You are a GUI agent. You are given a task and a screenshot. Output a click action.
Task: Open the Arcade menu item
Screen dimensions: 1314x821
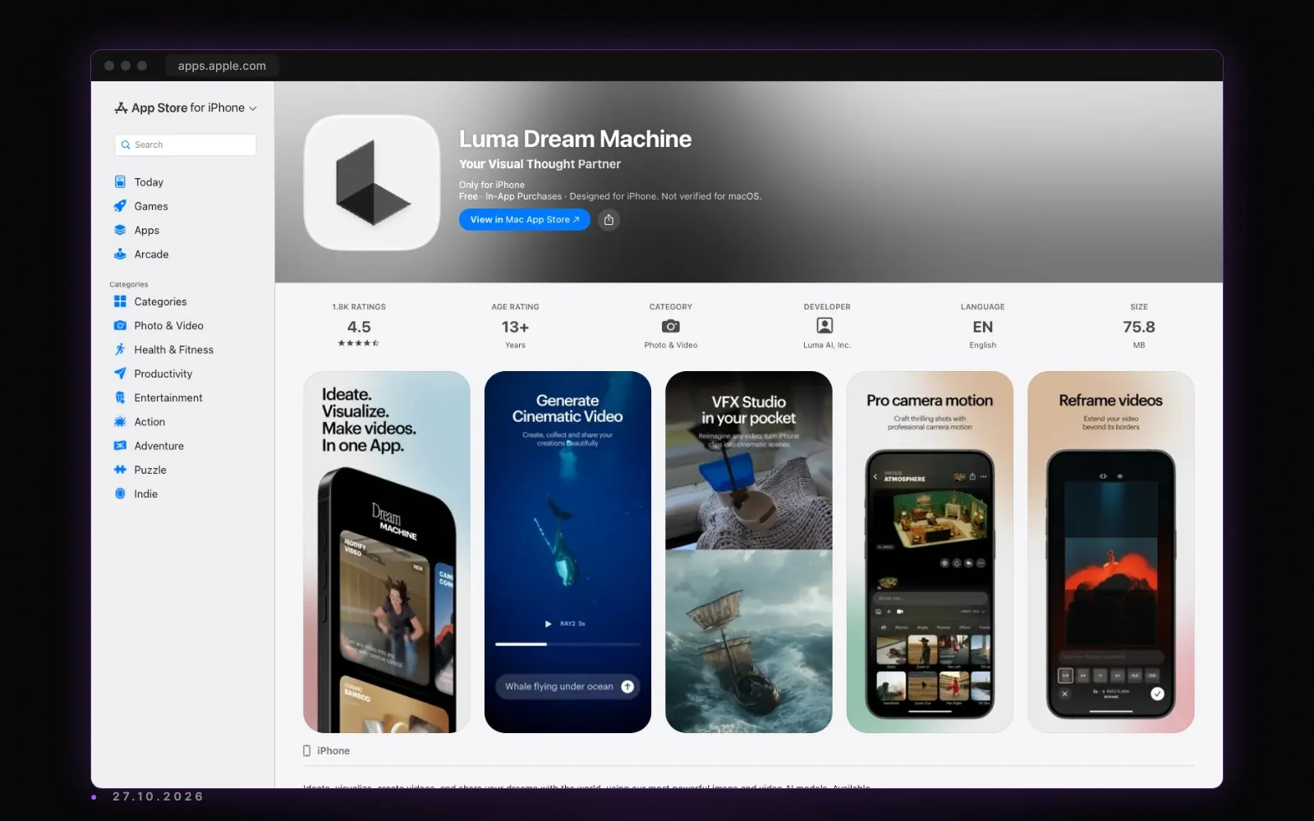[x=151, y=255]
